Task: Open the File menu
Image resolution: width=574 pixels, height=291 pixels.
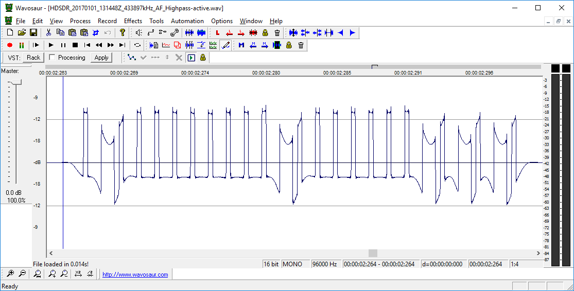Action: click(x=21, y=21)
